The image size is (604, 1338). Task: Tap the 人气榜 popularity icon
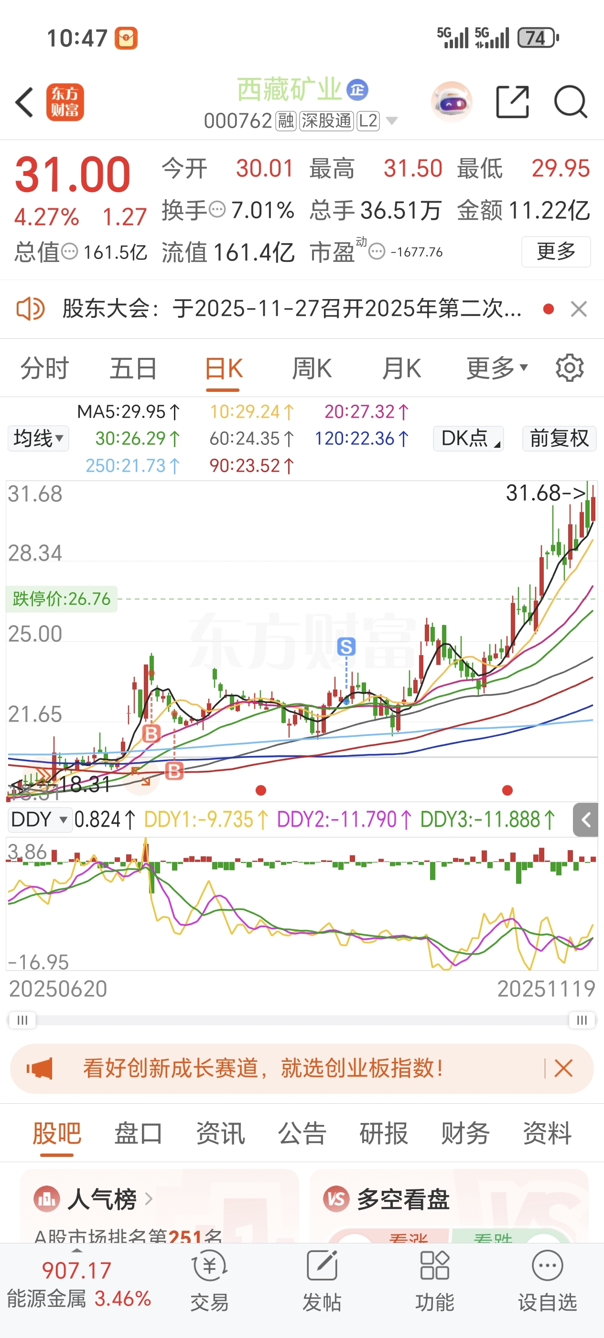click(47, 1199)
